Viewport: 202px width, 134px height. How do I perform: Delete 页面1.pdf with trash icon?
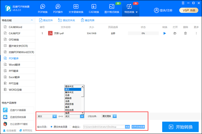coord(185,33)
